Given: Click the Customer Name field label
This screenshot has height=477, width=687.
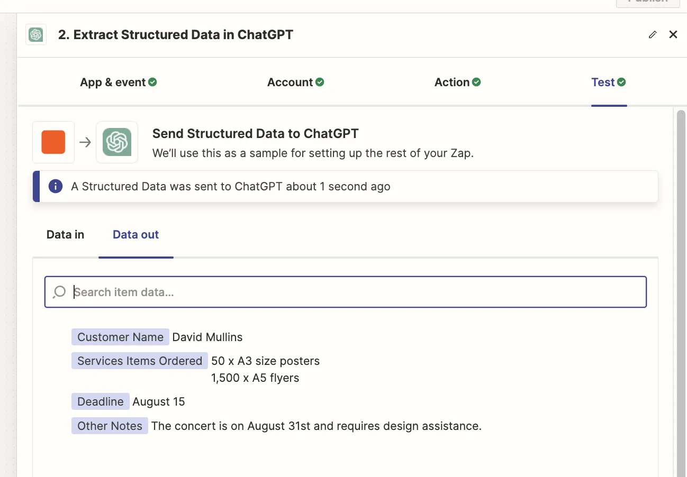Looking at the screenshot, I should tap(120, 337).
